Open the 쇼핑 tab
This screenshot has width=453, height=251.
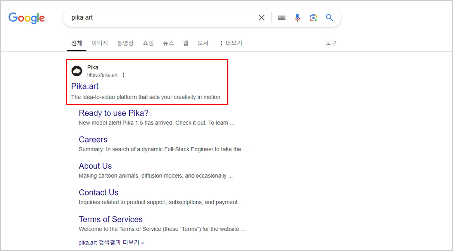pyautogui.click(x=148, y=43)
